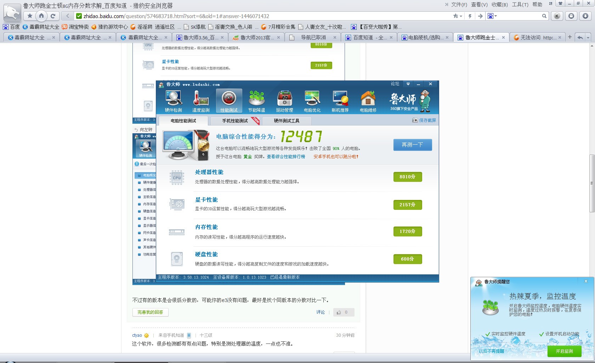Click the 鲁大师 360 logo mascot

(424, 101)
